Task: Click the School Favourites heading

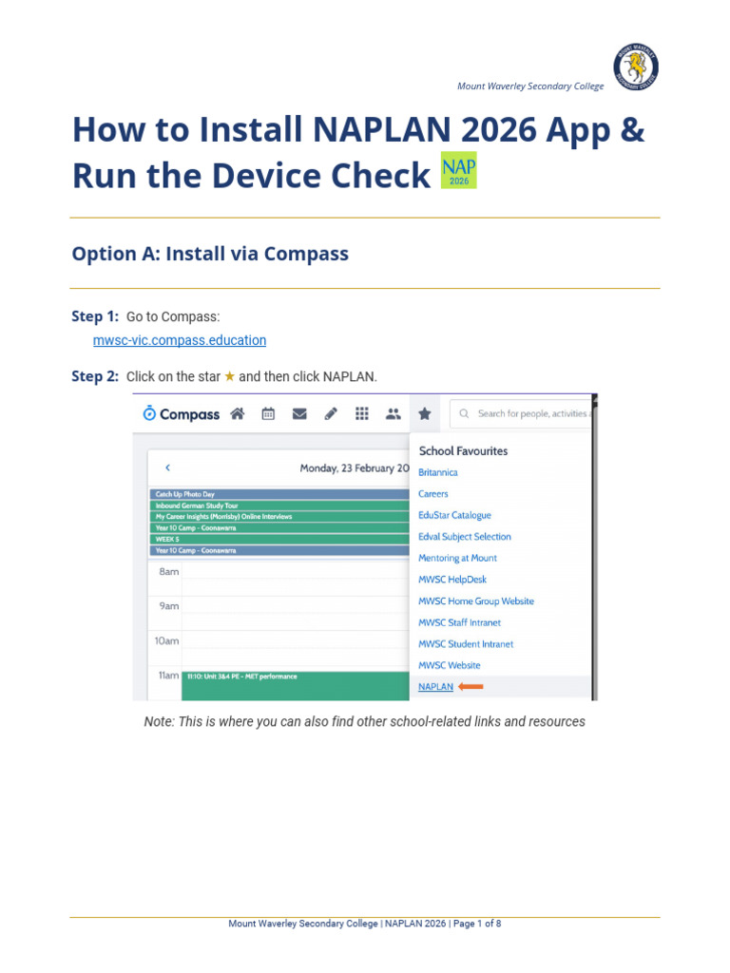Action: [463, 451]
